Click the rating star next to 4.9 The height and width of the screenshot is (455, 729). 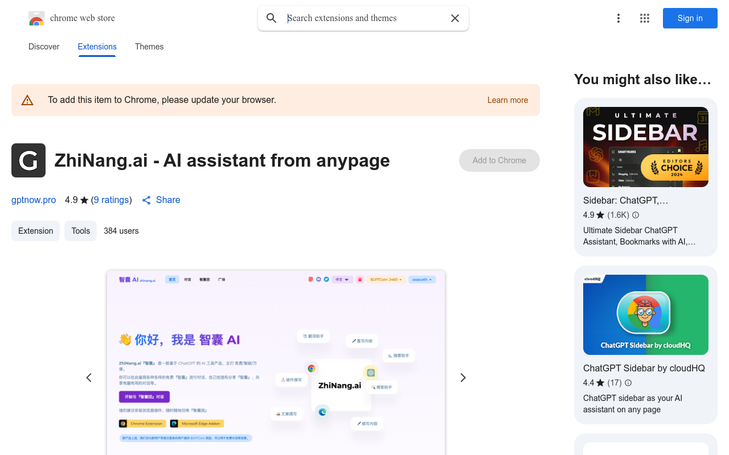(84, 200)
